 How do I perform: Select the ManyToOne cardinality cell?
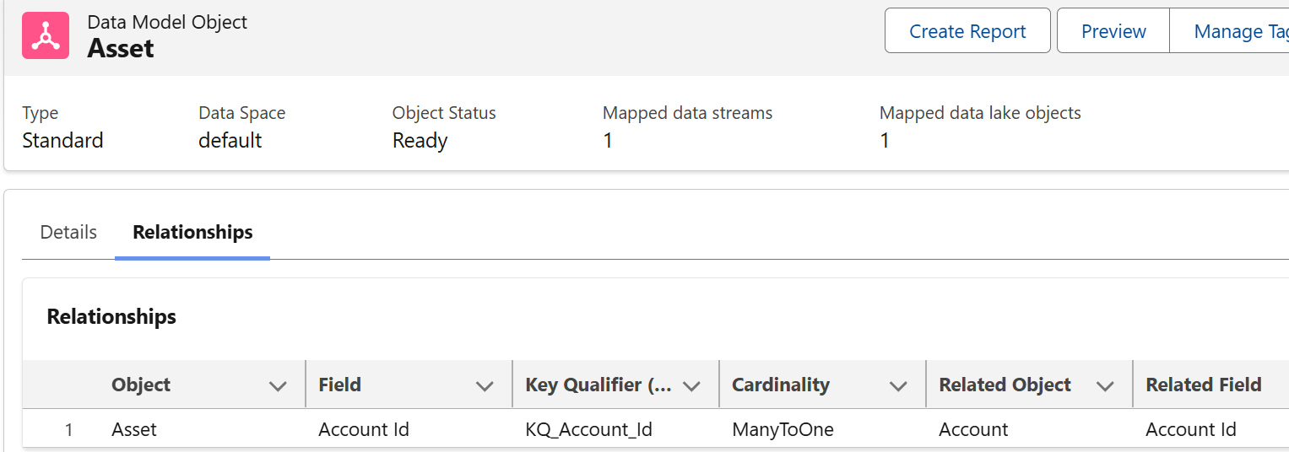(783, 429)
